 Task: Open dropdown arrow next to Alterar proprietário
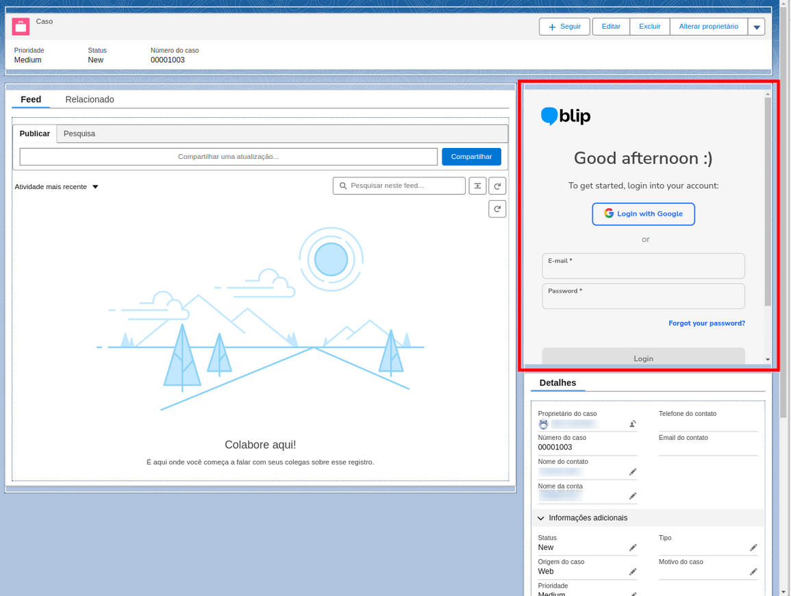click(x=757, y=27)
